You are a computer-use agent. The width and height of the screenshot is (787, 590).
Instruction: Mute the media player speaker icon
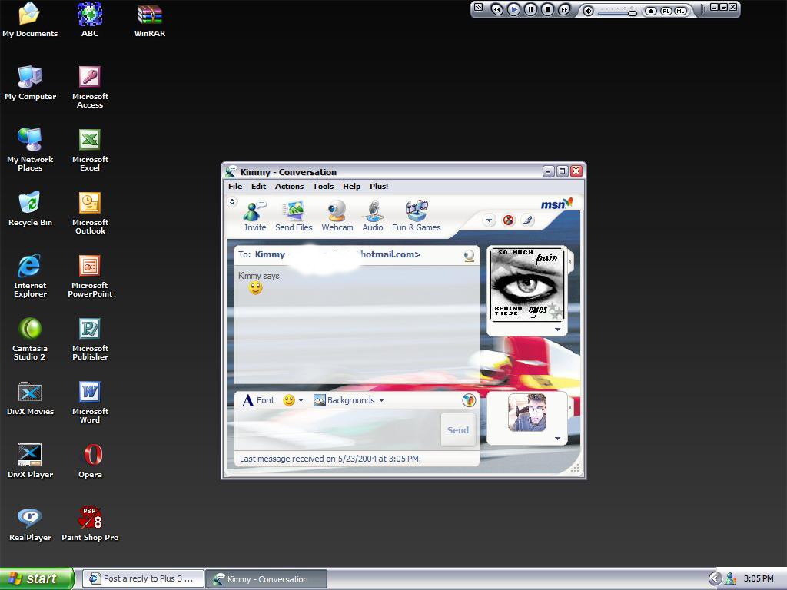click(588, 11)
